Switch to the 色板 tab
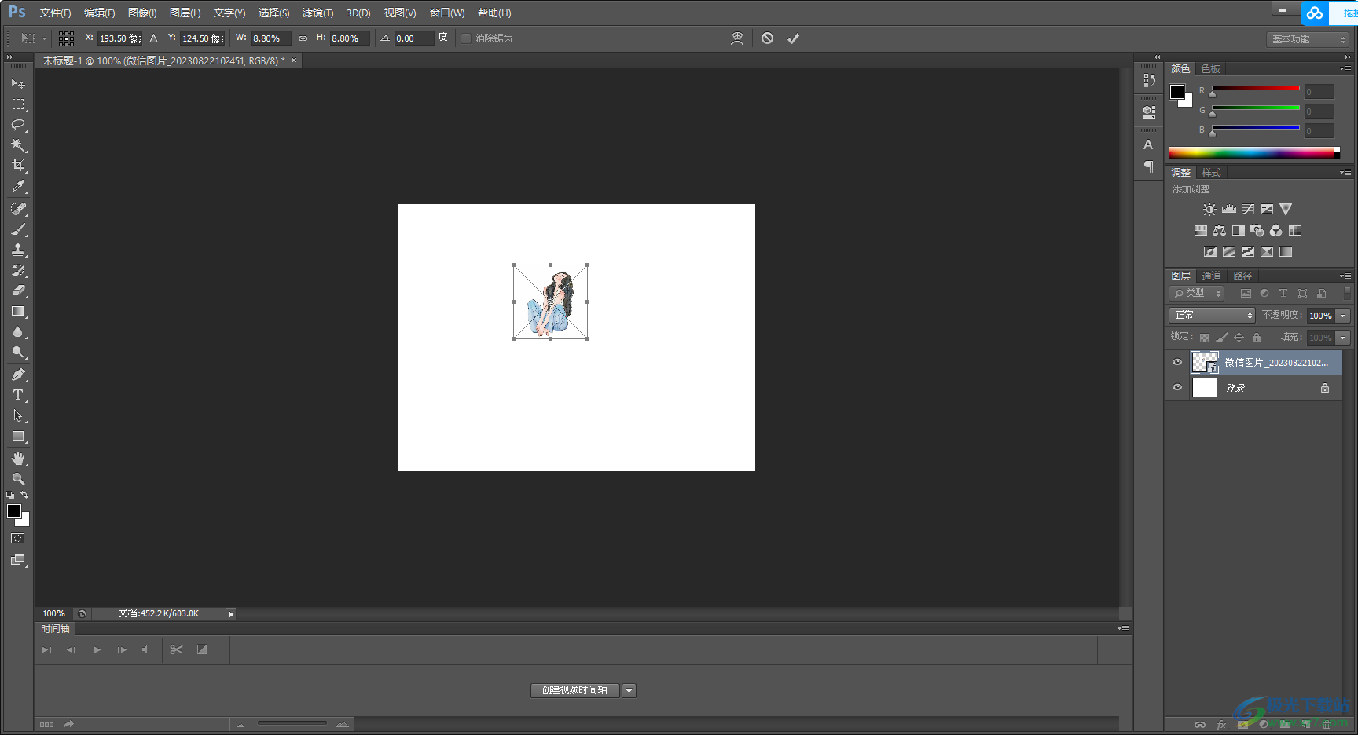This screenshot has width=1358, height=735. point(1210,68)
